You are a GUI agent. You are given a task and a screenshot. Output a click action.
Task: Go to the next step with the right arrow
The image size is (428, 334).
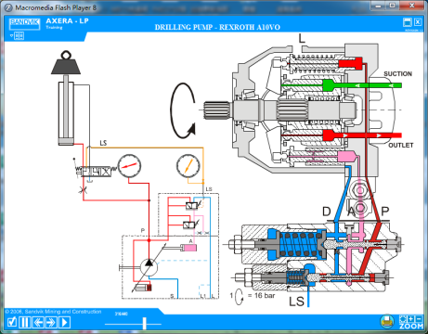click(51, 323)
